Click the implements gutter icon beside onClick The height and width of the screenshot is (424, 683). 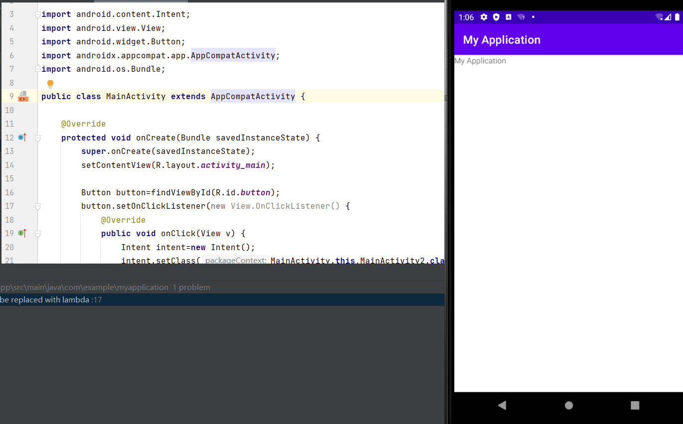coord(22,233)
